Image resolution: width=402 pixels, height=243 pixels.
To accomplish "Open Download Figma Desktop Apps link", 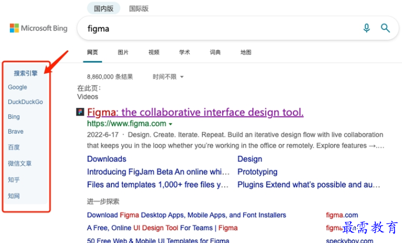I will point(186,215).
